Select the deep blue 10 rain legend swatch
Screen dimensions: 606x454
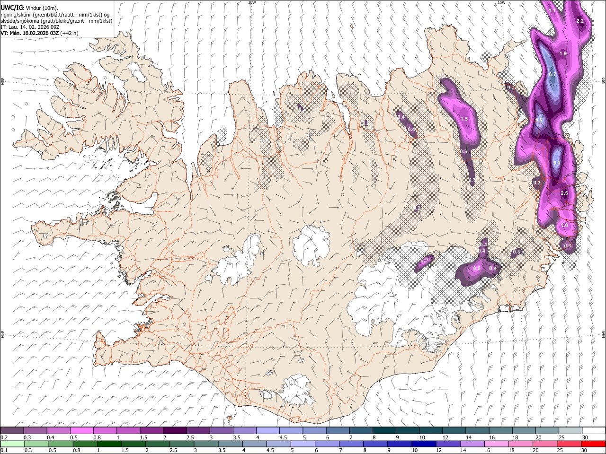pyautogui.click(x=424, y=444)
